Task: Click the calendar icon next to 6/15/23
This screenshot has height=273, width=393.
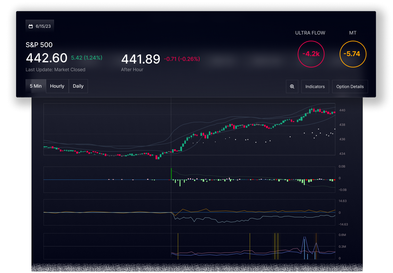Action: pos(31,25)
